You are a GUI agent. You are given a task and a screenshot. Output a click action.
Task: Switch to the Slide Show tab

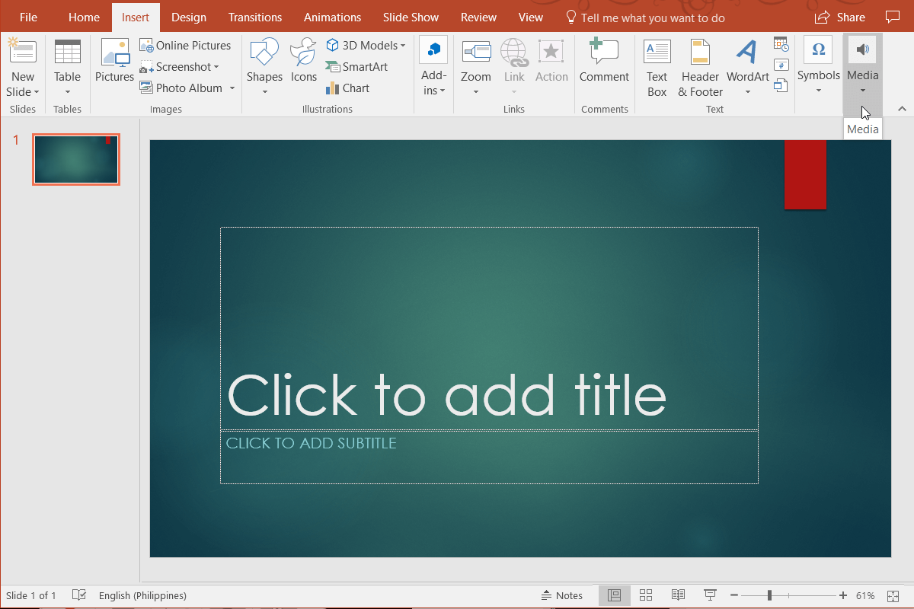pos(411,17)
